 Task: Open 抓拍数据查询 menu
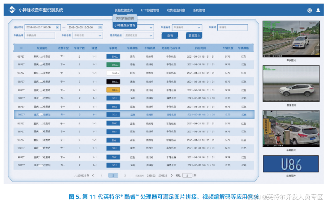pyautogui.click(x=124, y=10)
